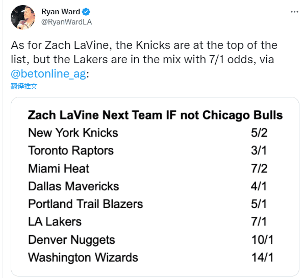Open the three-dot more options menu
This screenshot has width=304, height=278.
tap(294, 12)
